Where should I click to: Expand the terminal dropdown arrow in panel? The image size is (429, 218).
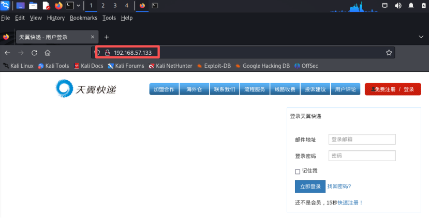(78, 6)
